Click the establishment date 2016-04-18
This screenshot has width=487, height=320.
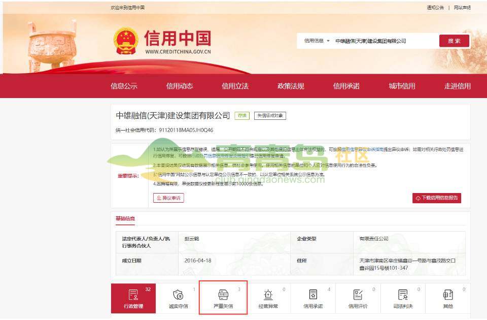(x=198, y=261)
